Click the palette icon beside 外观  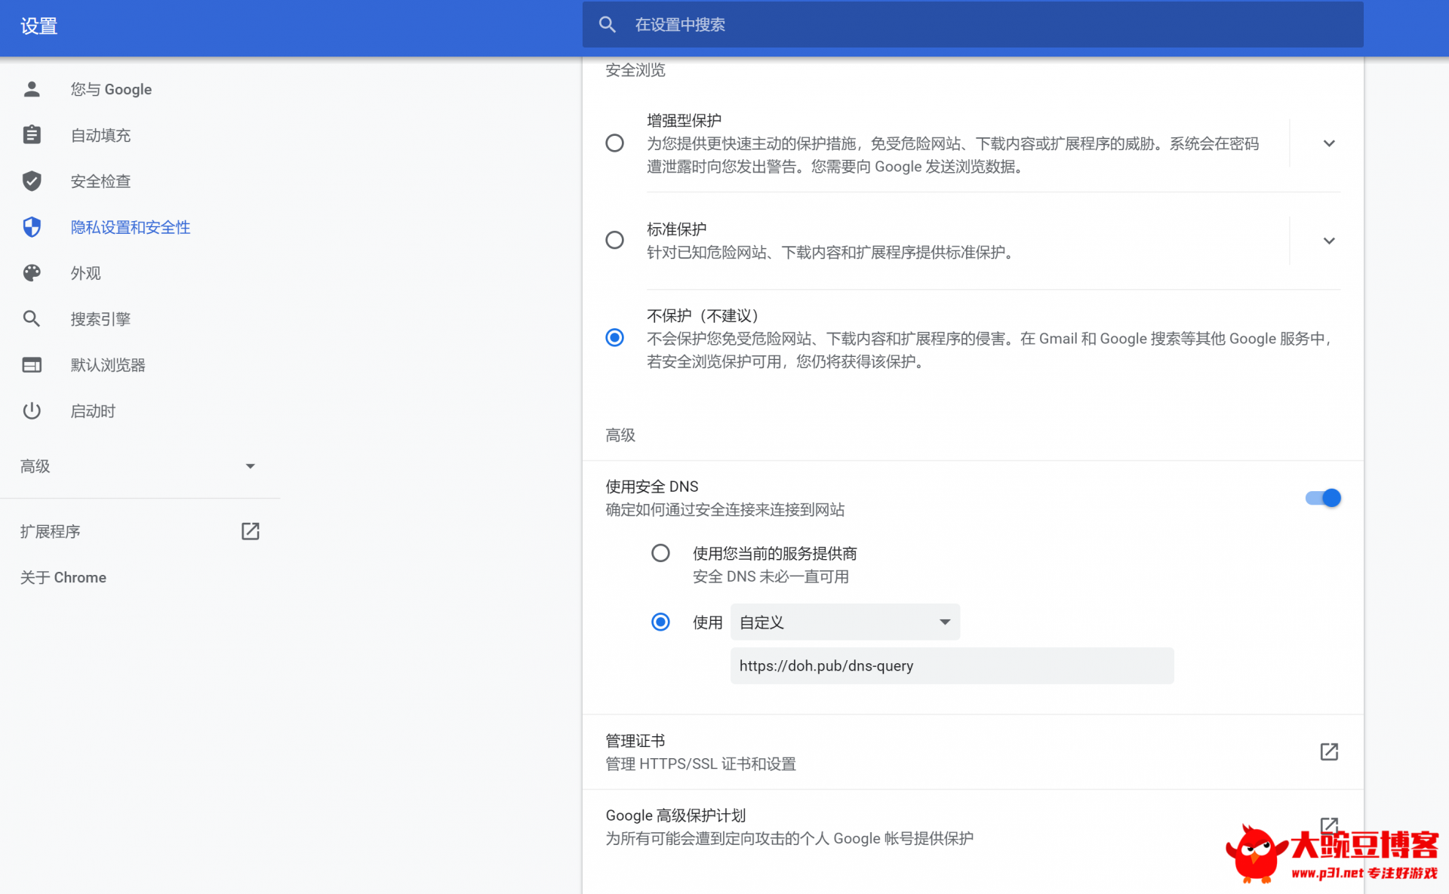(x=32, y=273)
